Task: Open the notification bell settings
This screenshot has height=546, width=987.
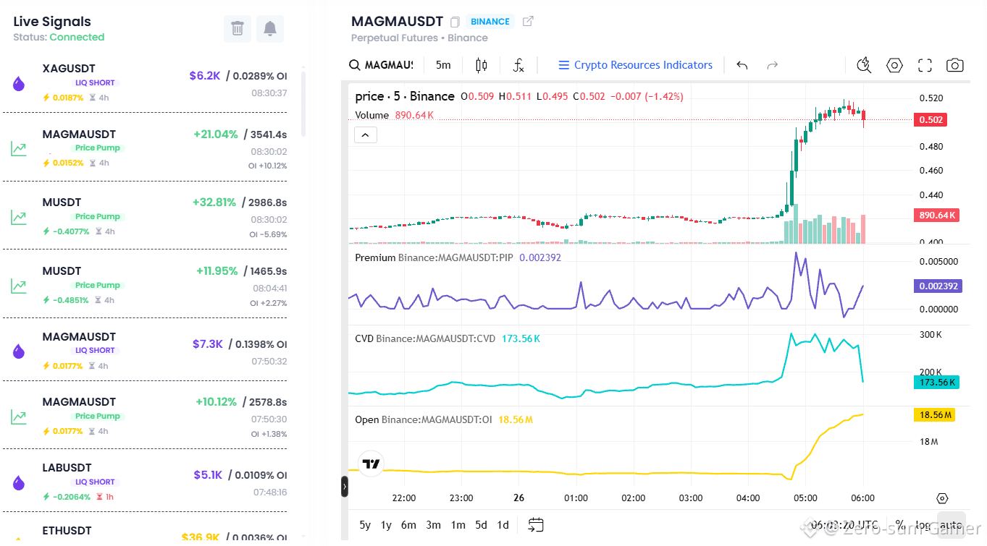Action: [270, 29]
